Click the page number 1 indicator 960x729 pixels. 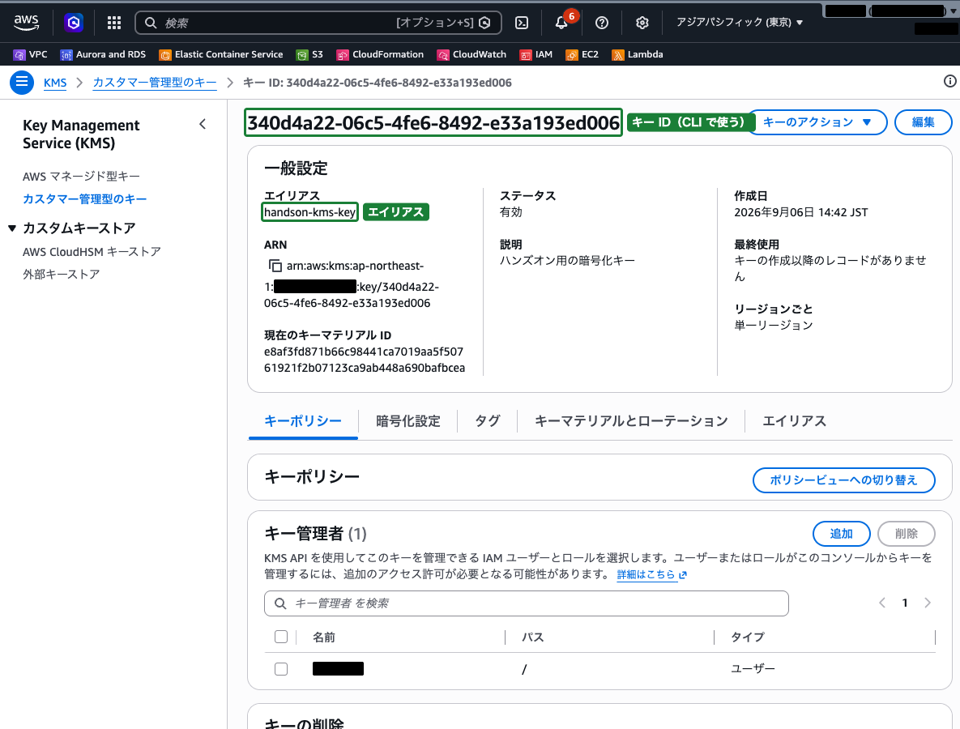click(905, 603)
